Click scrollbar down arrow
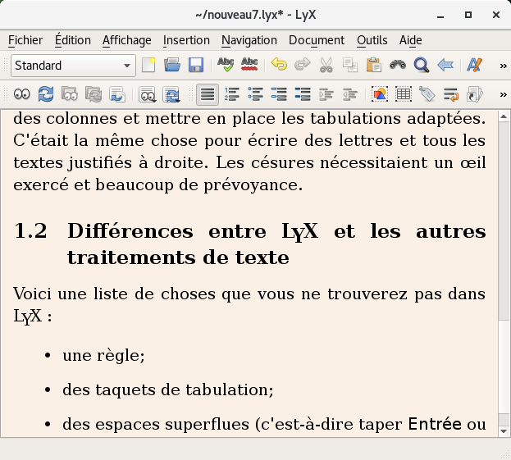Image resolution: width=511 pixels, height=460 pixels. [x=504, y=431]
